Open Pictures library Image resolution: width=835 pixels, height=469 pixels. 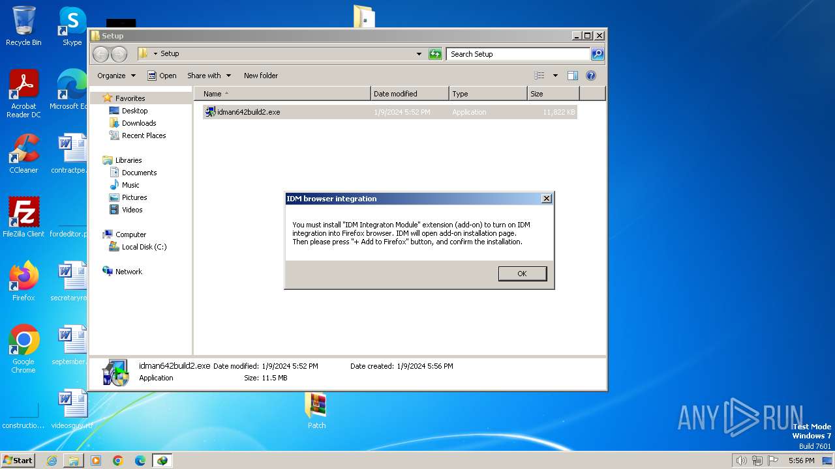134,197
